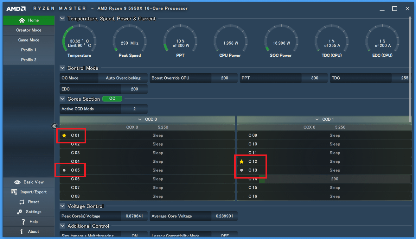The width and height of the screenshot is (416, 239).
Task: Click the Home icon in sidebar
Action: tap(22, 20)
